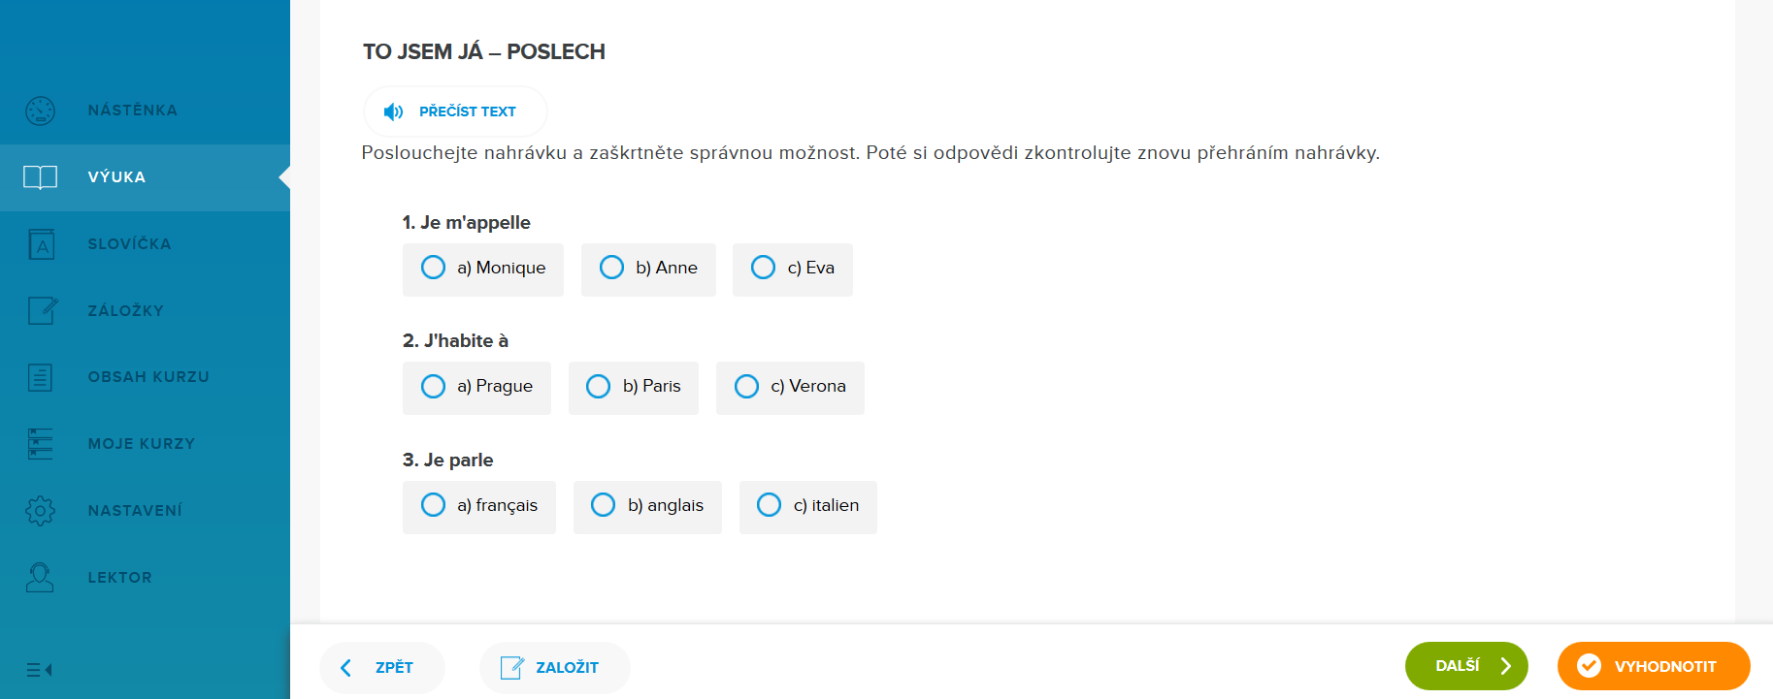Click the Lektor person icon
Viewport: 1773px width, 699px height.
click(41, 578)
